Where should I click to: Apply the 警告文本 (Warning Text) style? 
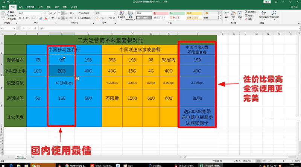pos(177,18)
